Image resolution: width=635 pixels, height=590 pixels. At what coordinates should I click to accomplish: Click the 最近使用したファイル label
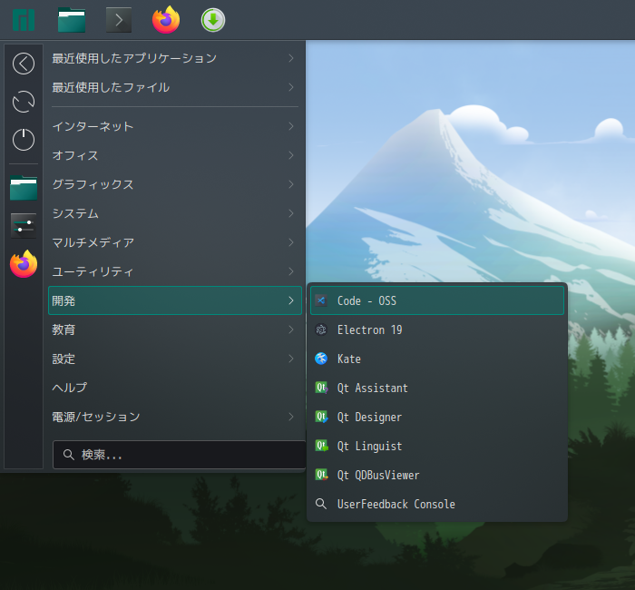[x=111, y=87]
